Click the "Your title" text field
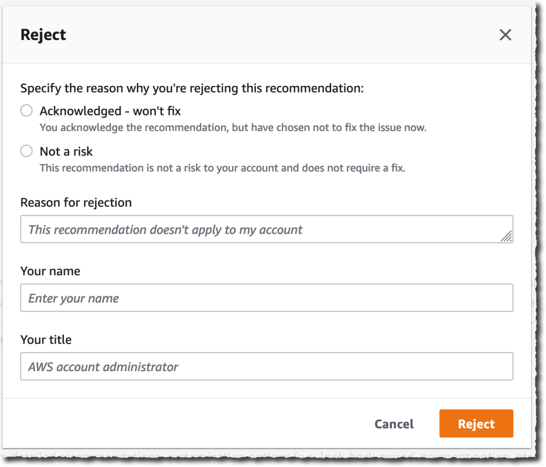 pos(213,366)
